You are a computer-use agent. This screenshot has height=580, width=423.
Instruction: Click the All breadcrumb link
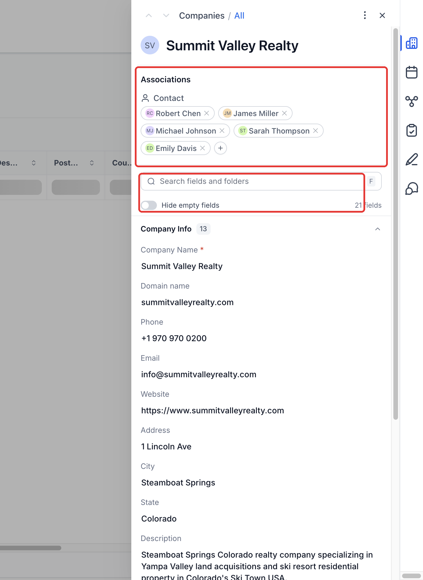239,16
